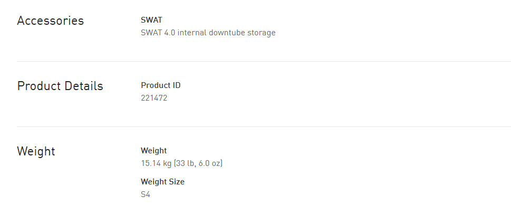The image size is (511, 216).
Task: Click the 15.14 kg weight value
Action: pyautogui.click(x=157, y=163)
